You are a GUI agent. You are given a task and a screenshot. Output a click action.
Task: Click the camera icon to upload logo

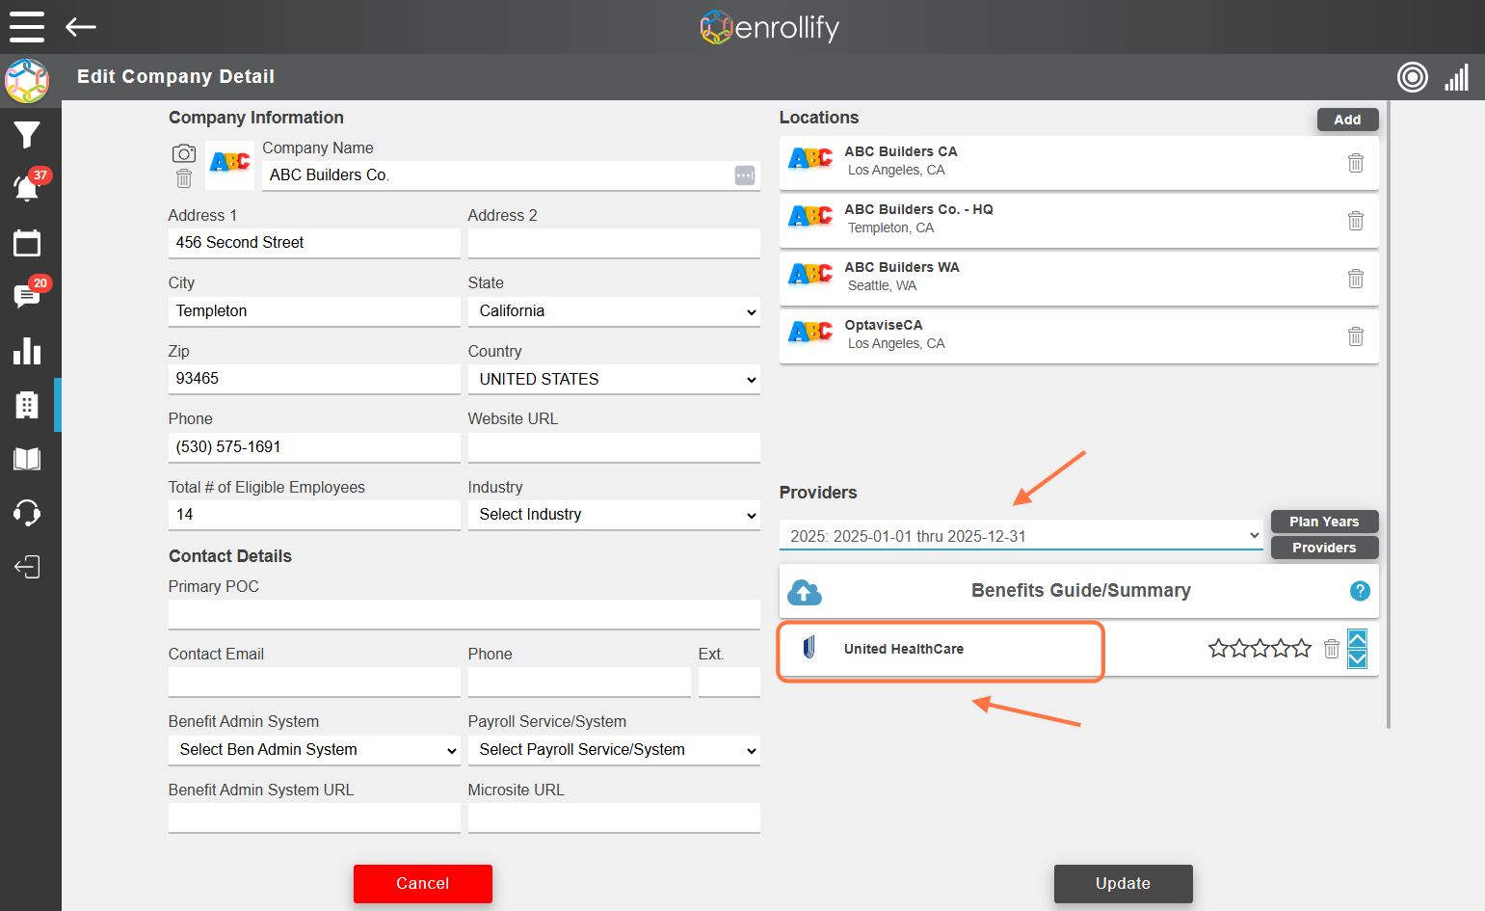[x=184, y=153]
